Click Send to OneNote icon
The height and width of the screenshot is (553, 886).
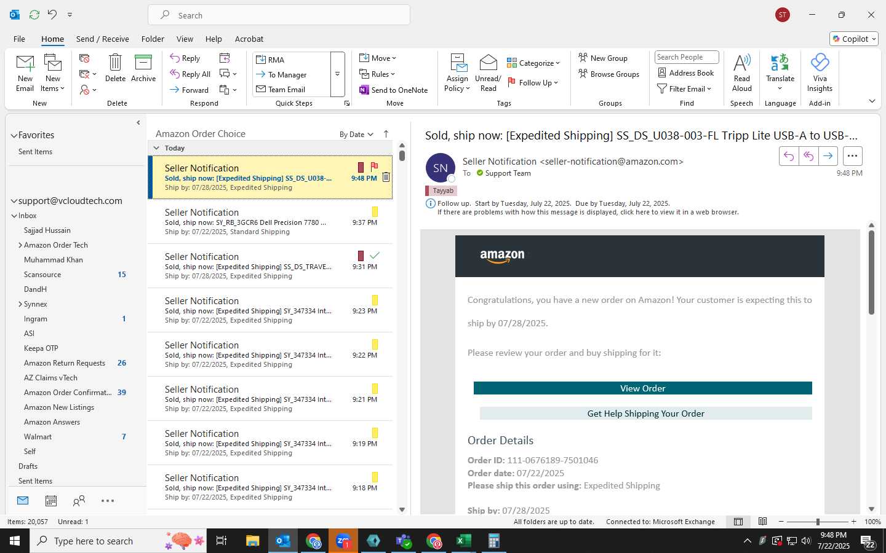(364, 90)
